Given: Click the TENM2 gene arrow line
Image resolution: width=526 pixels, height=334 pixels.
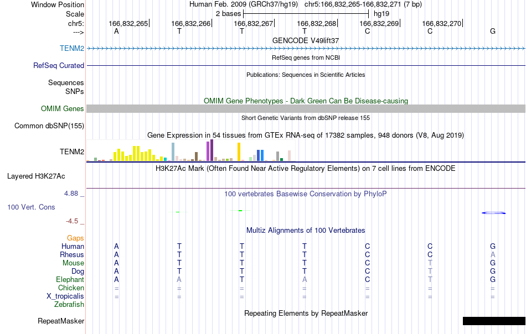Looking at the screenshot, I should click(306, 48).
